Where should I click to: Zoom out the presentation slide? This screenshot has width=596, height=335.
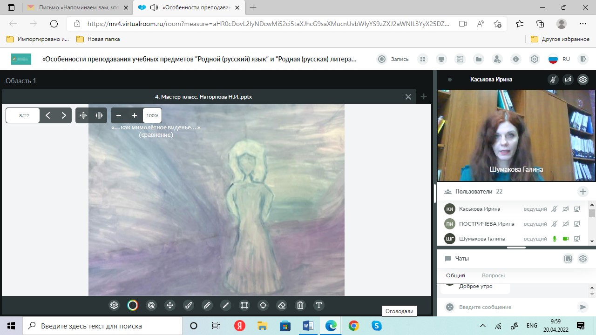119,115
